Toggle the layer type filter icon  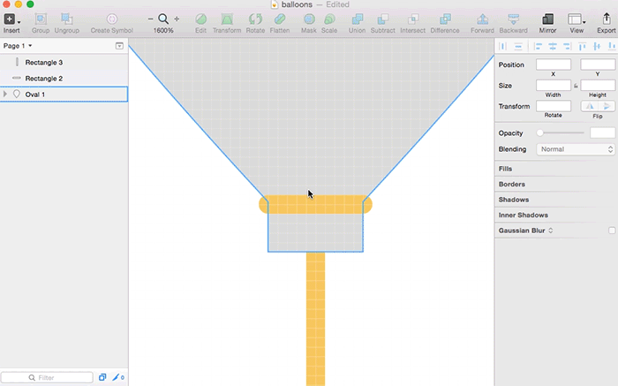(102, 377)
